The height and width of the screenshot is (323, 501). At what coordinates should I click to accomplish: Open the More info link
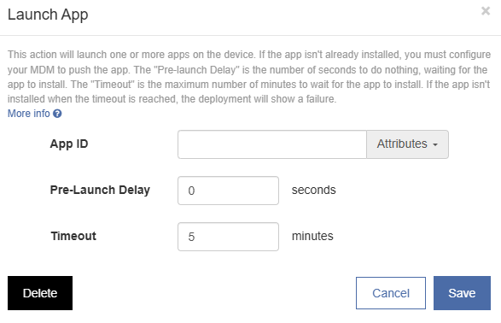click(28, 114)
